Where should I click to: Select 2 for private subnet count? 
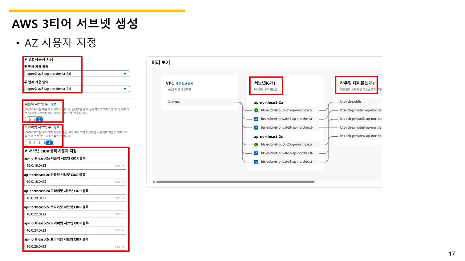pos(39,143)
